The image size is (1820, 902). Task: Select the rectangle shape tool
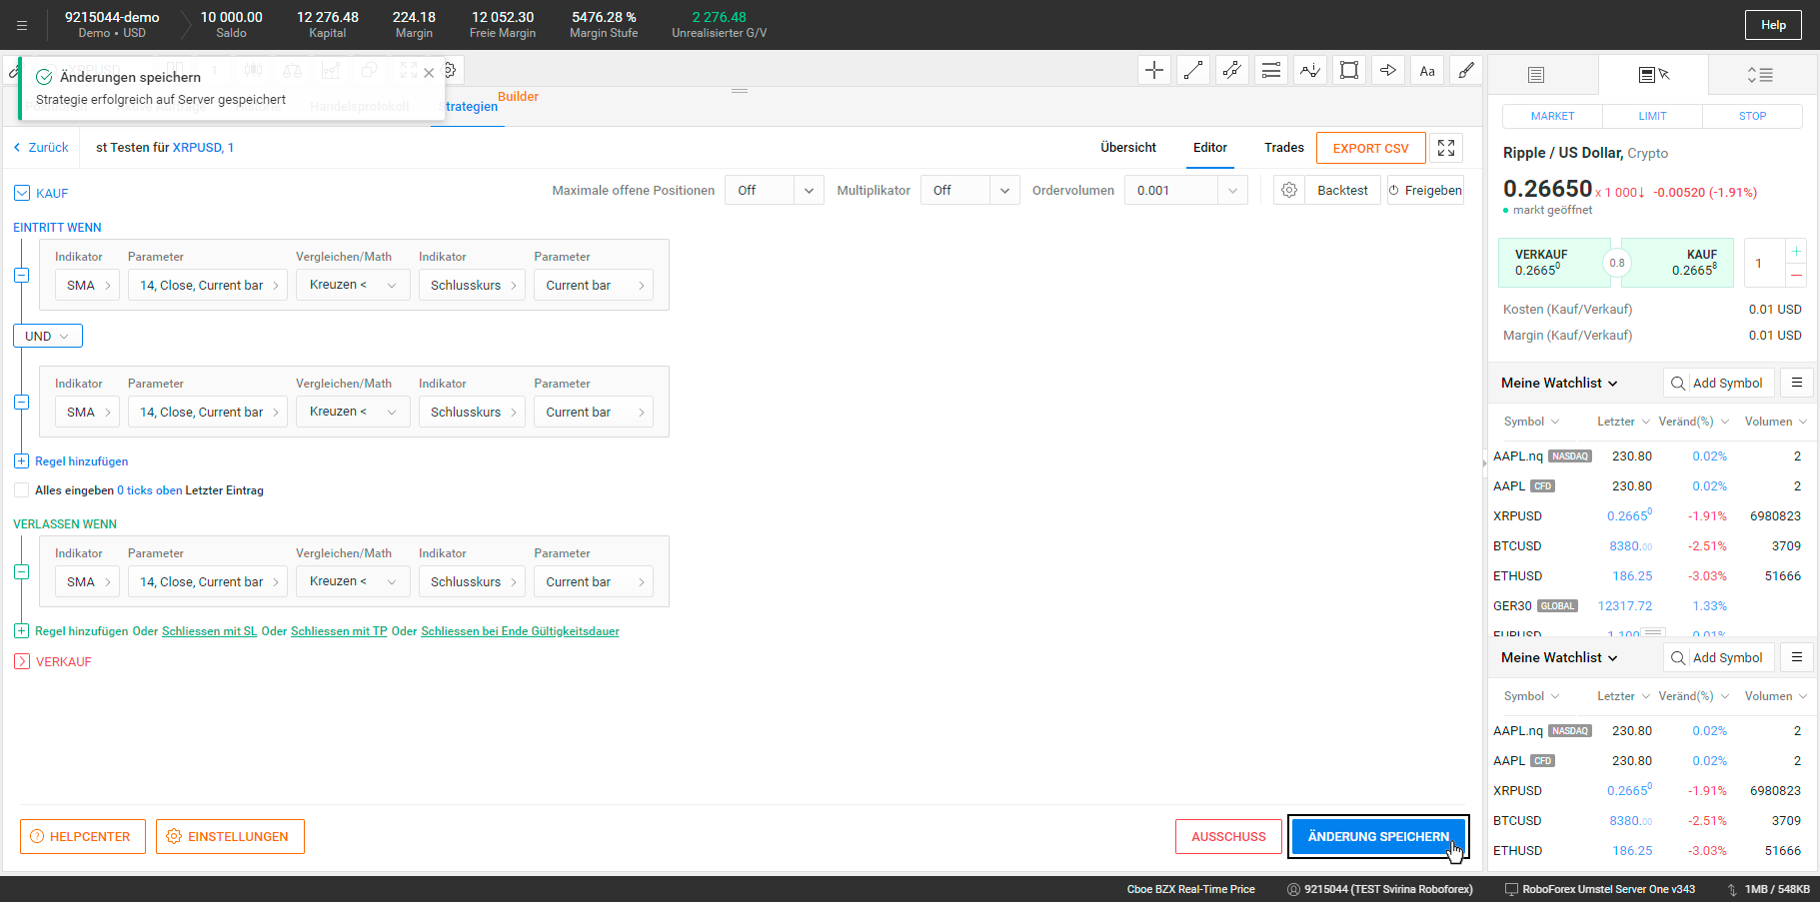point(1349,70)
